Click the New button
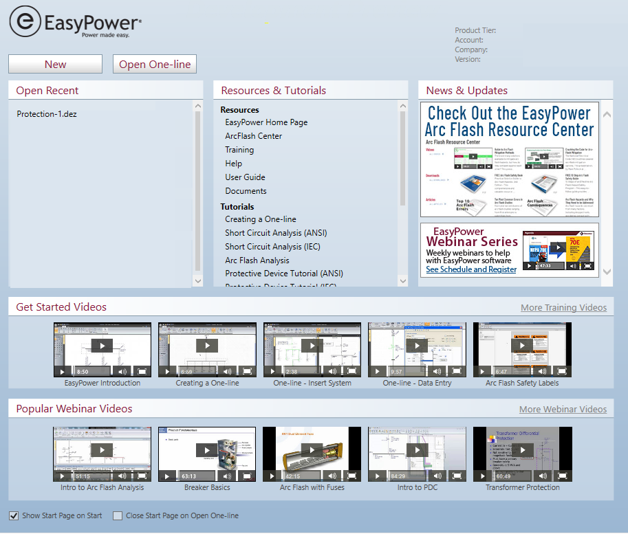The height and width of the screenshot is (534, 628). (x=55, y=64)
